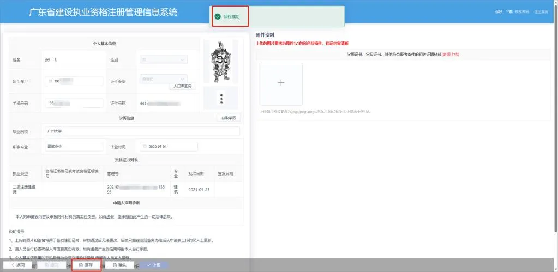Click the 签发日期 column header
Image resolution: width=558 pixels, height=272 pixels.
(x=225, y=174)
